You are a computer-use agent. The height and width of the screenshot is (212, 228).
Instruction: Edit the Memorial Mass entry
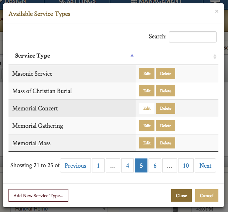(147, 143)
